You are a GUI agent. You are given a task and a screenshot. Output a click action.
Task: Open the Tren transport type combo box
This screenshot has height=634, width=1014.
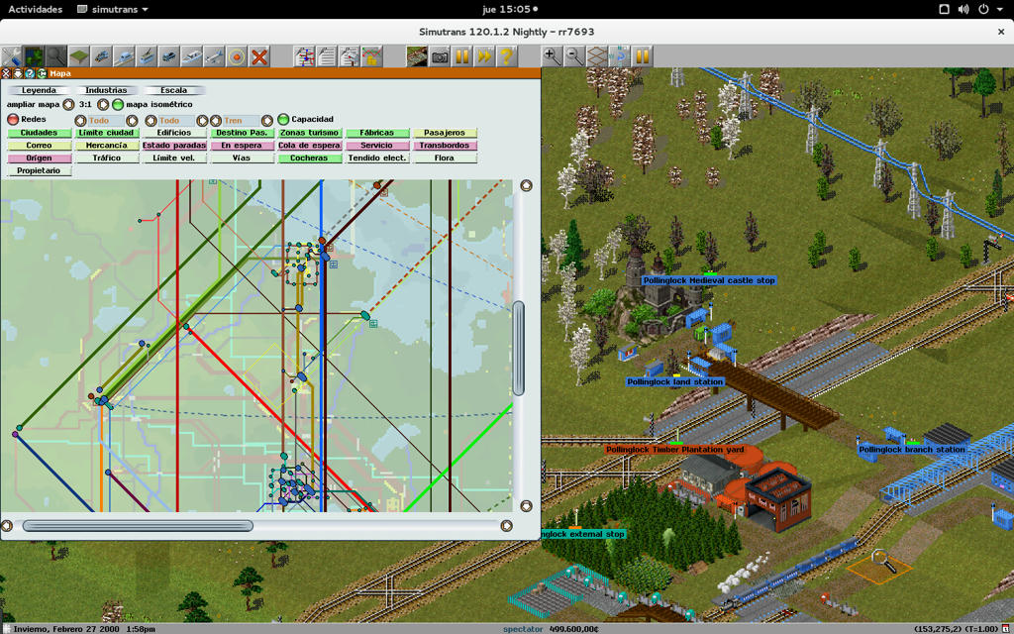tap(242, 120)
